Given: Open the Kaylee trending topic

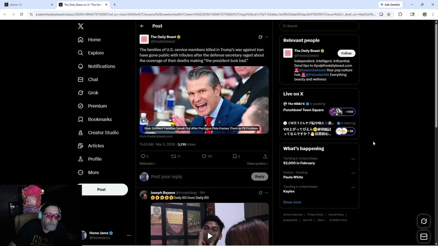Looking at the screenshot, I should [x=289, y=191].
